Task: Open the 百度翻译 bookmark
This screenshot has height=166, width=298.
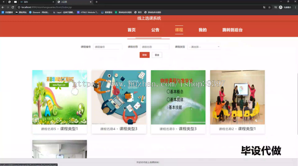Action: [7, 12]
